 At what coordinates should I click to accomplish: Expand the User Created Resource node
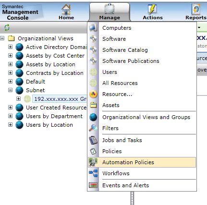(10, 108)
